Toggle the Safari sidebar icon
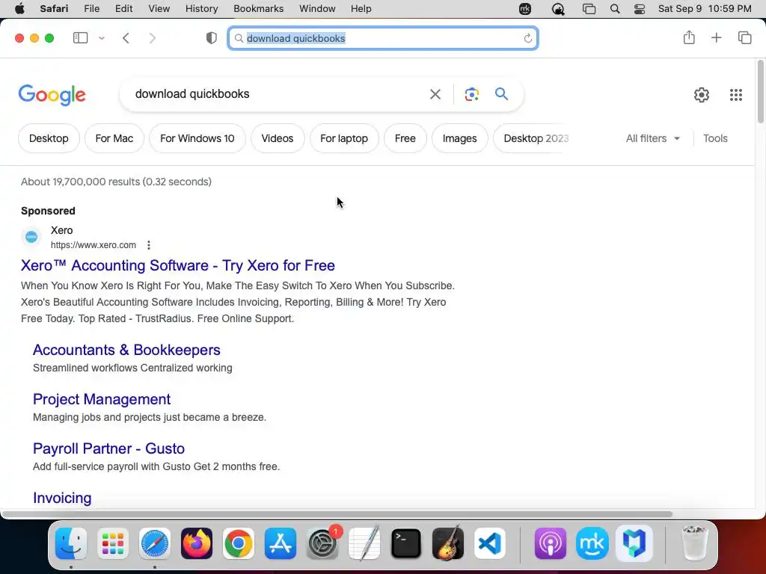The image size is (766, 574). coord(80,38)
